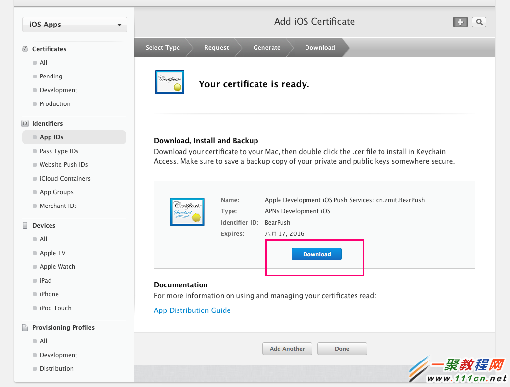This screenshot has height=387, width=510.
Task: Select Apple Watch under Devices
Action: (57, 267)
